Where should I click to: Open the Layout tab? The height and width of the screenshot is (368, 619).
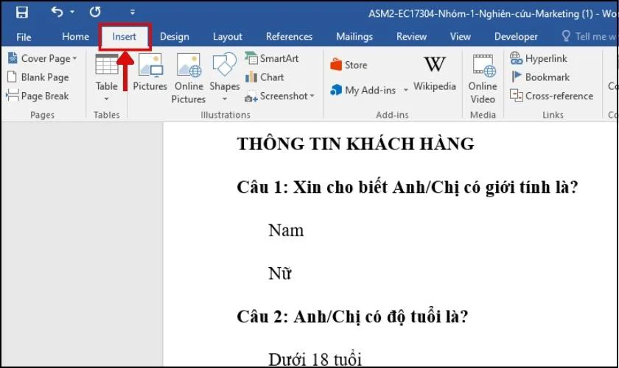click(x=228, y=37)
